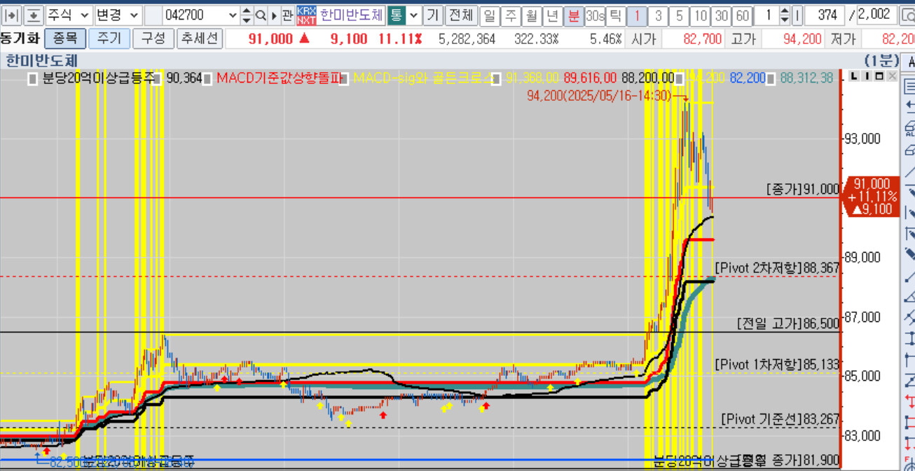Expand the stock code 042700 dropdown arrow

point(232,15)
